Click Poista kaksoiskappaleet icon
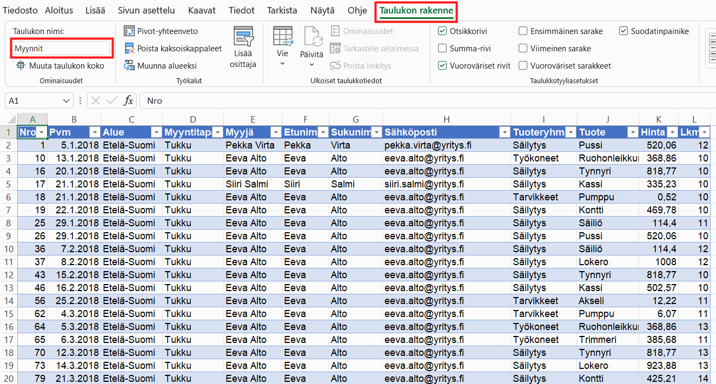 [129, 49]
